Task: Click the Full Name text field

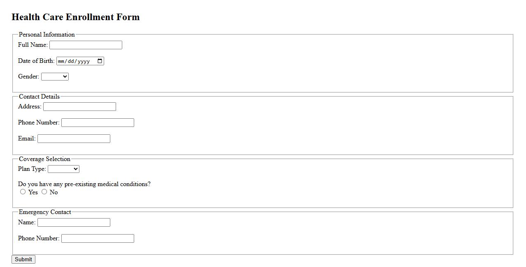Action: [x=86, y=45]
